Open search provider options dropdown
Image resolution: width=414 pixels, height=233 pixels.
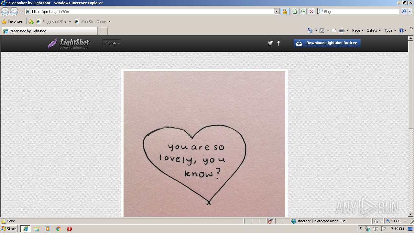(410, 12)
